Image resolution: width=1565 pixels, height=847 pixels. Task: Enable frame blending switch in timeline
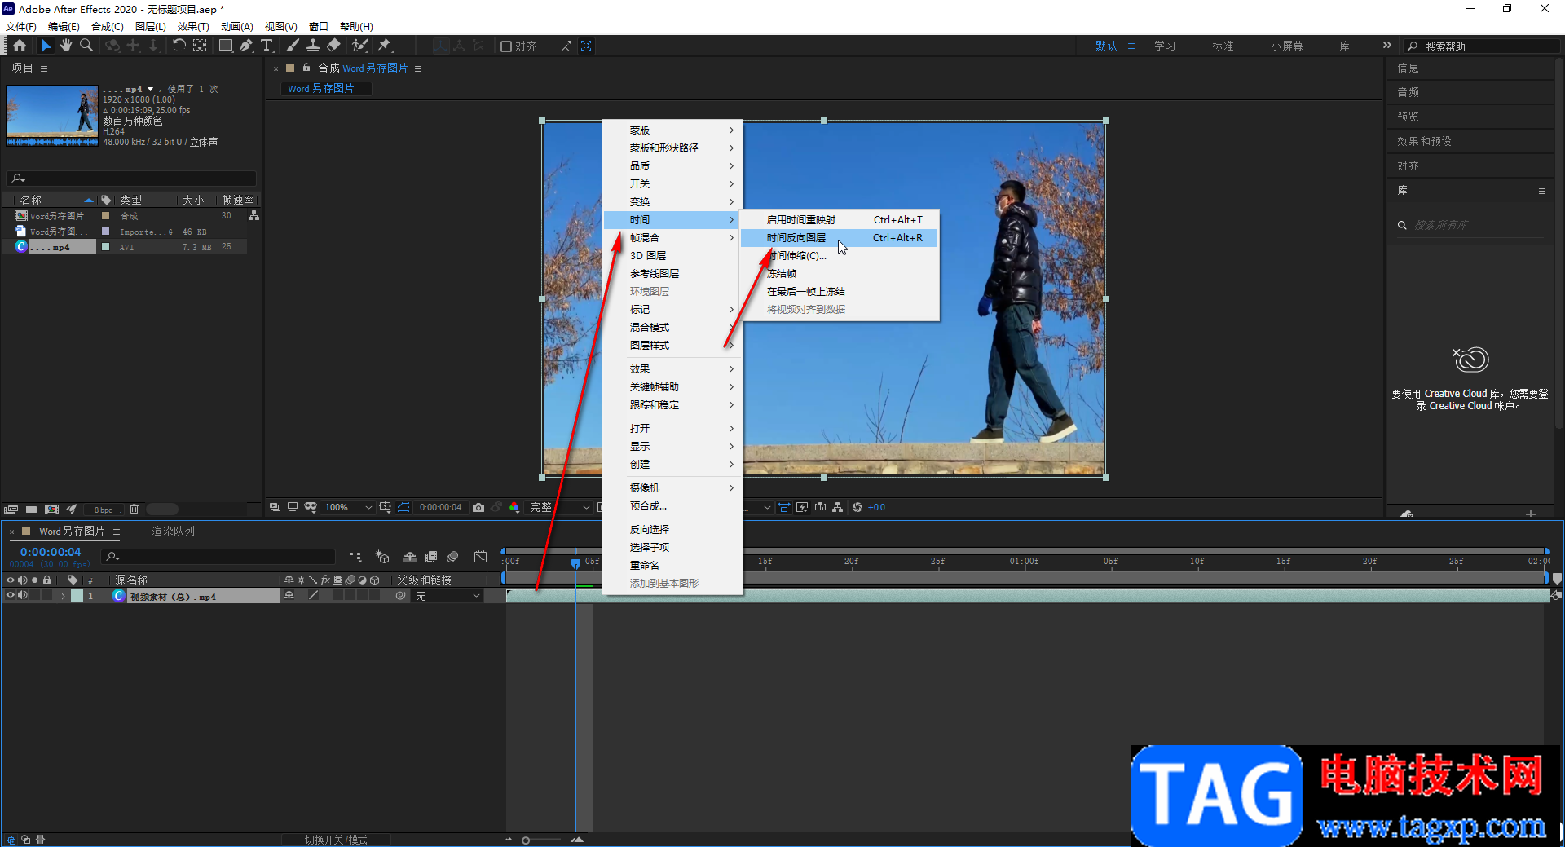[x=431, y=557]
